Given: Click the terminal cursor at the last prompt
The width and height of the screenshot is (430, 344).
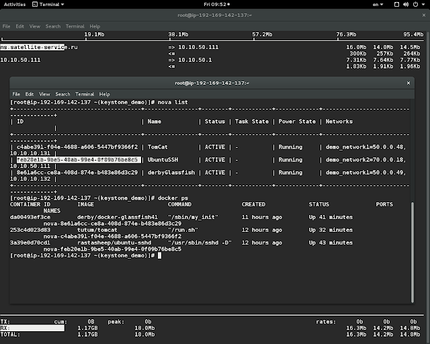Looking at the screenshot, I should (159, 255).
